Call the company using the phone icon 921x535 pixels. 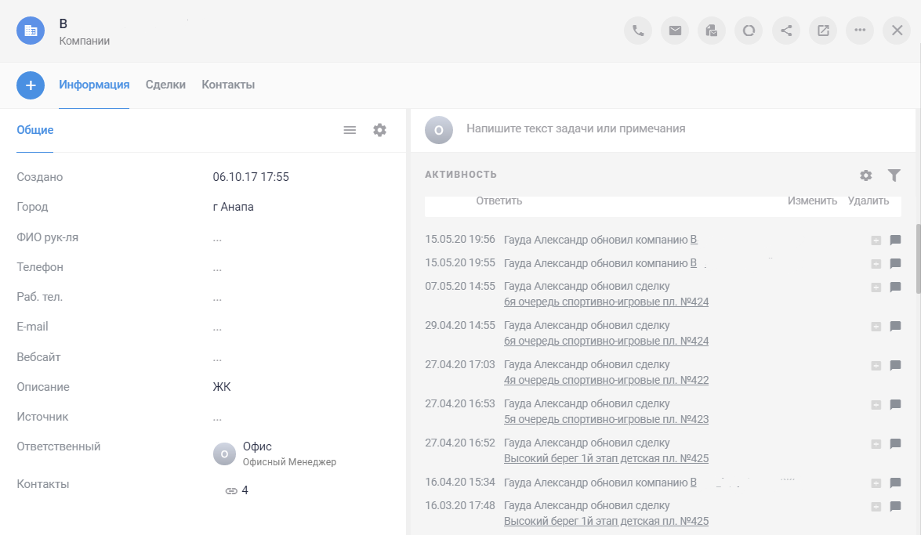point(637,31)
